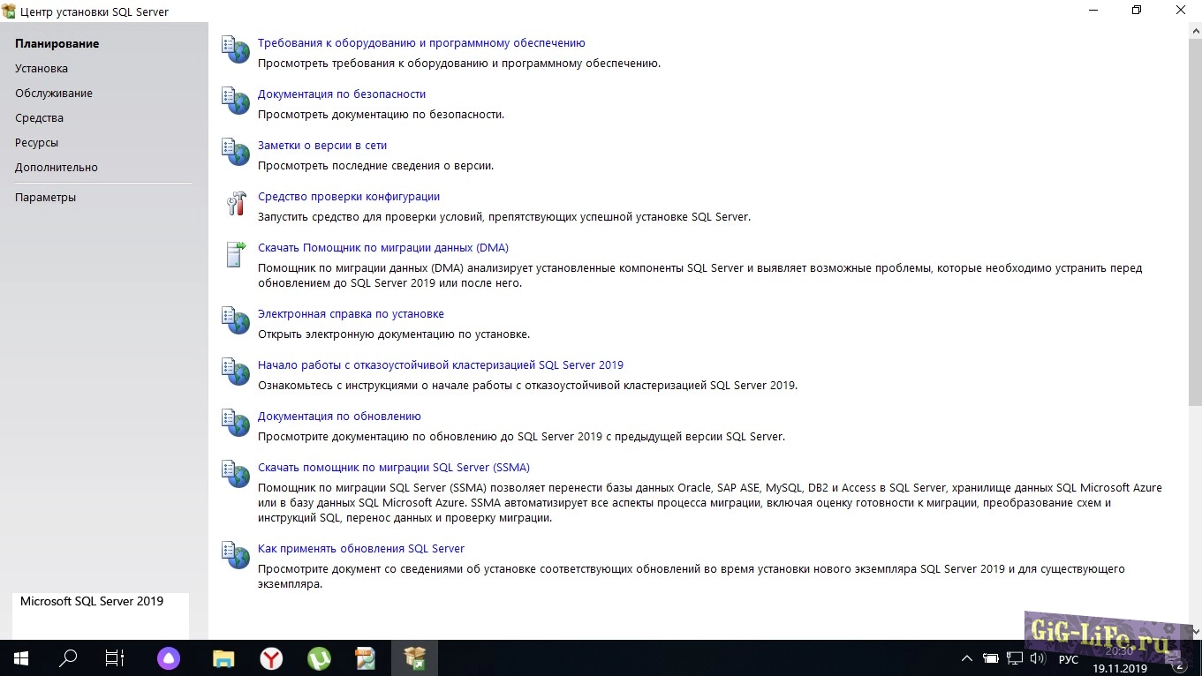The width and height of the screenshot is (1202, 676).
Task: Click the globe icon beside security documentation
Action: point(236,101)
